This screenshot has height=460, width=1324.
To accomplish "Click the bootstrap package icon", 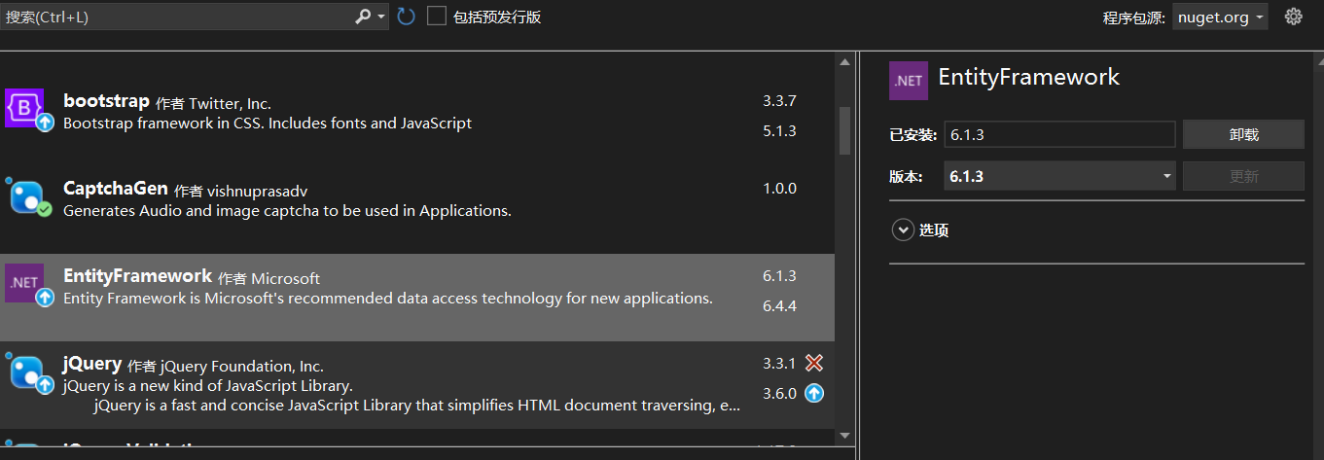I will pos(25,109).
